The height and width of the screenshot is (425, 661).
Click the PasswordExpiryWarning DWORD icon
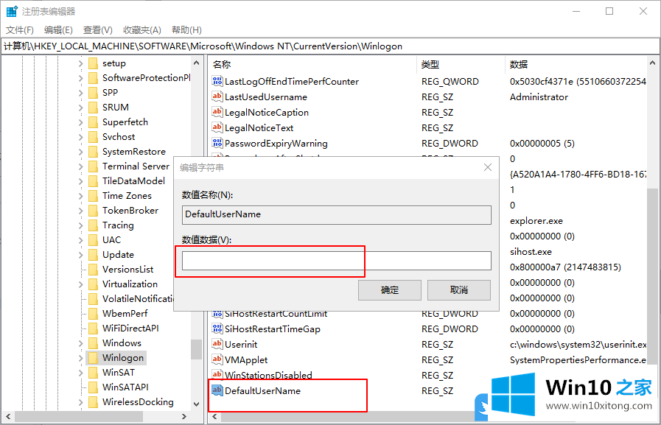pos(217,143)
